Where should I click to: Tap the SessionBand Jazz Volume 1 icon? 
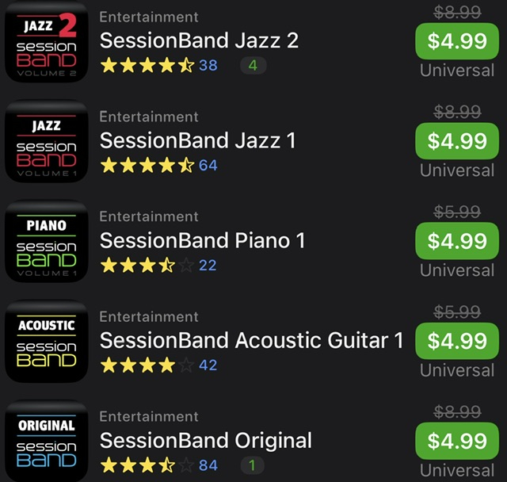coord(46,143)
